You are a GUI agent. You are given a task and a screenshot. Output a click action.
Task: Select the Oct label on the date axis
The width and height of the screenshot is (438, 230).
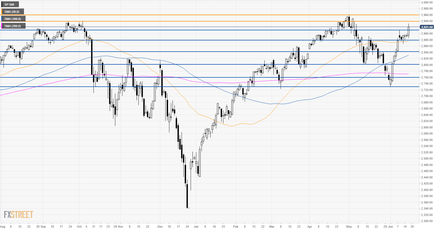(79, 227)
